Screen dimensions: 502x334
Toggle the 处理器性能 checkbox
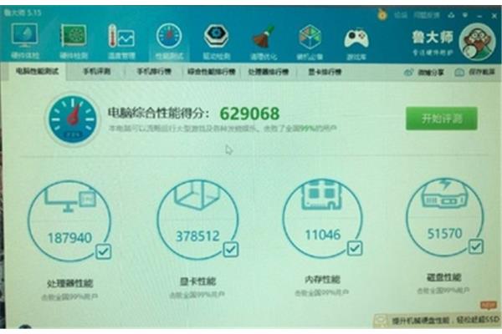point(104,251)
